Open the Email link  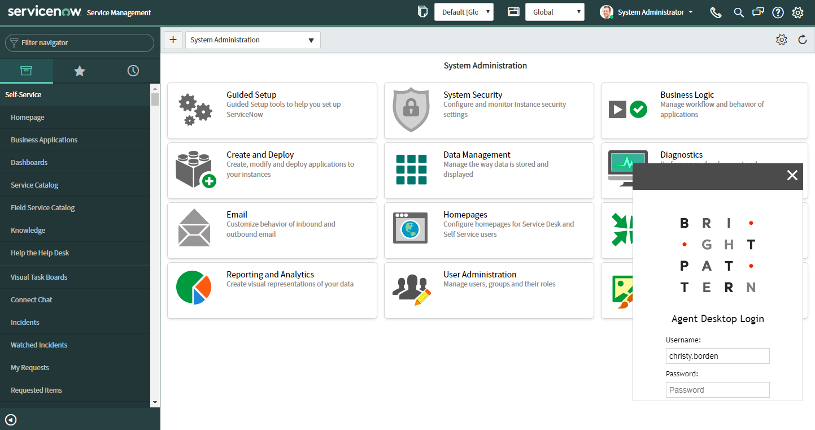pyautogui.click(x=237, y=215)
